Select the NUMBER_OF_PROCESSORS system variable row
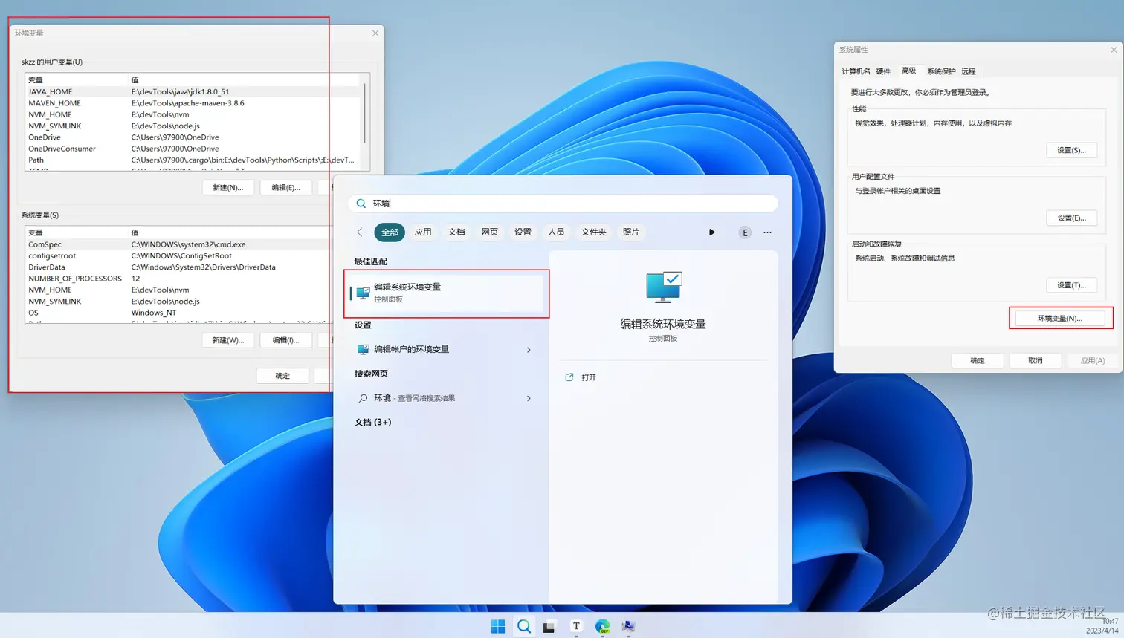Viewport: 1124px width, 638px height. 178,279
